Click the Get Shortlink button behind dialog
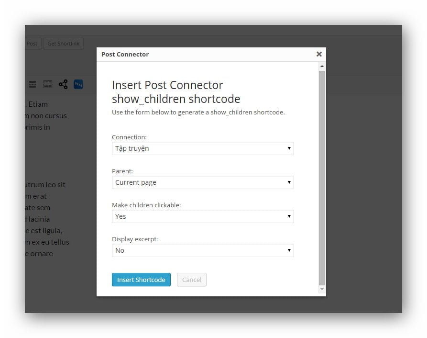427x338 pixels. [x=63, y=44]
